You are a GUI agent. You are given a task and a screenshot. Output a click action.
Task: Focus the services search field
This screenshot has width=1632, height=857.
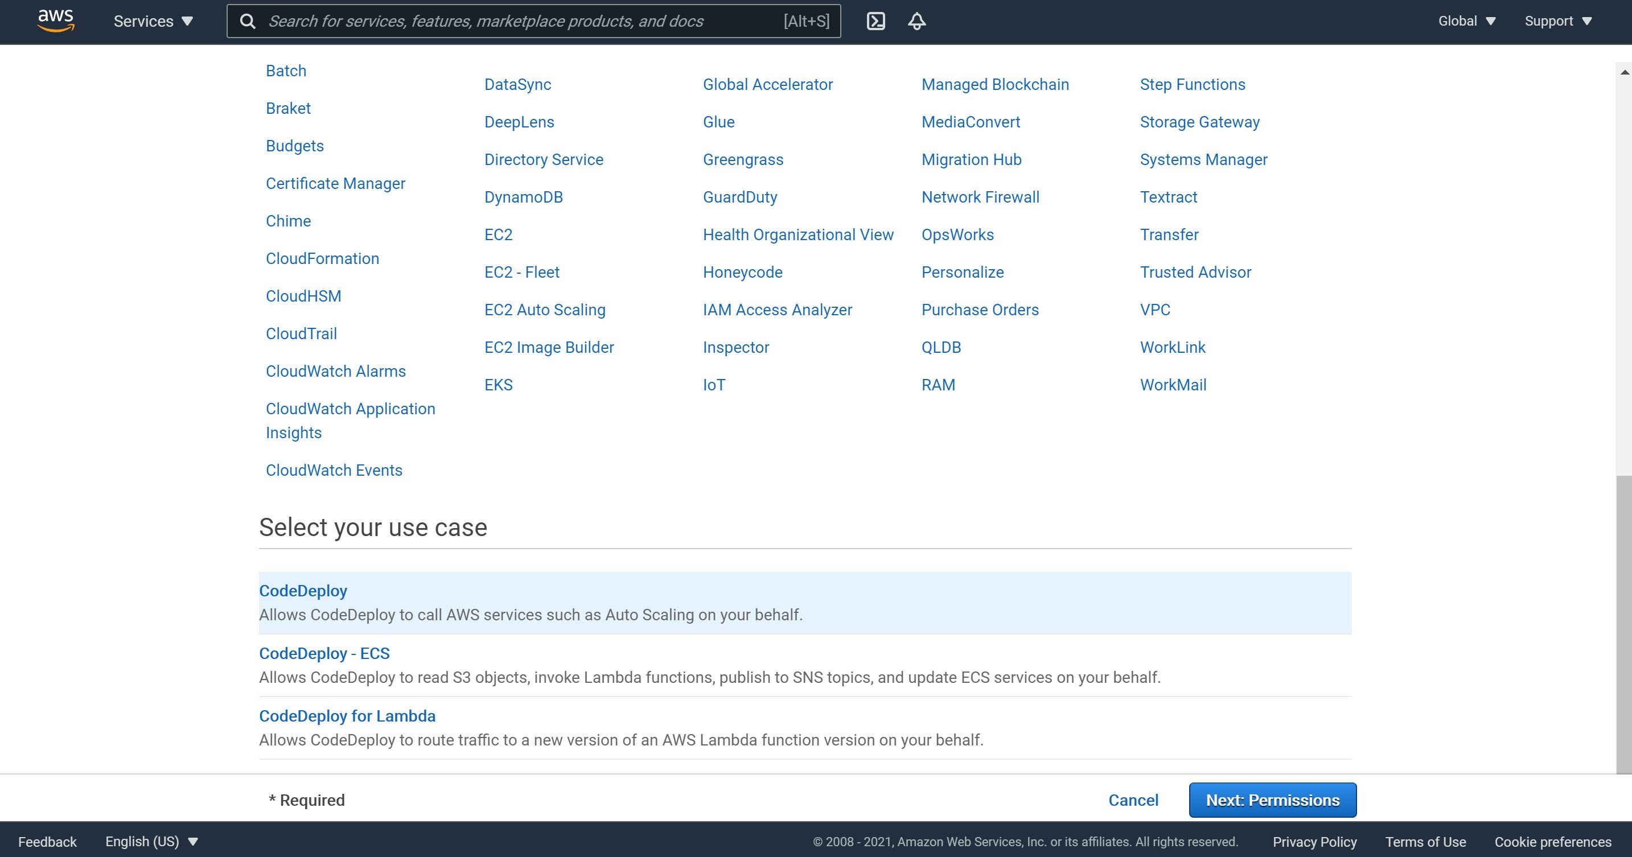(533, 21)
